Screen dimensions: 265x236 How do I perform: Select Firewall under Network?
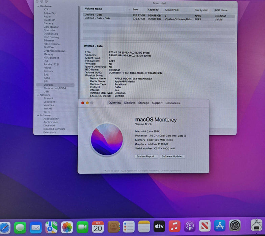coord(48,98)
